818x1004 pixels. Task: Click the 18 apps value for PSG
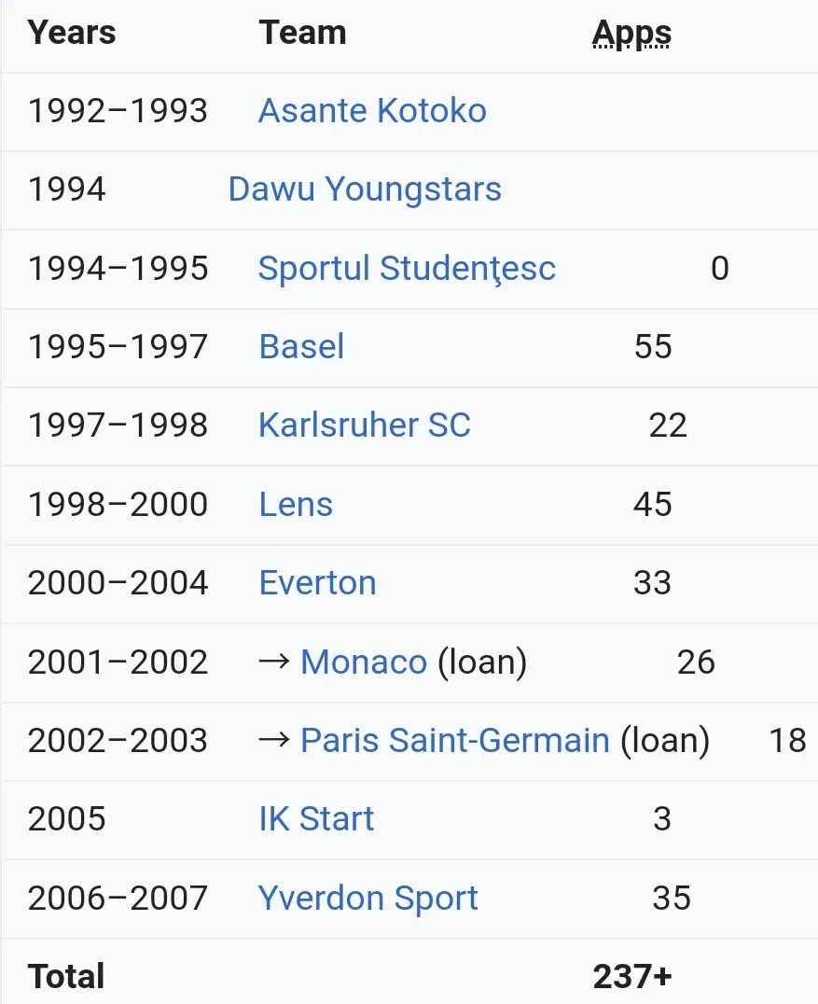point(787,741)
